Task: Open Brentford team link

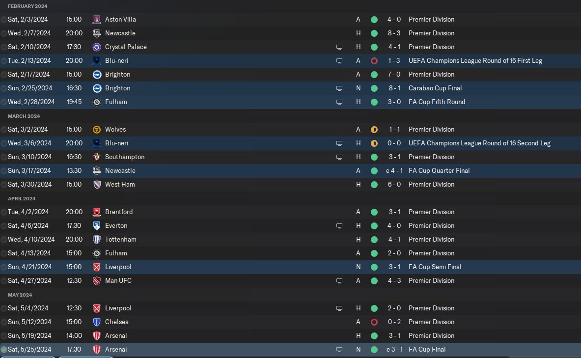Action: (x=118, y=212)
